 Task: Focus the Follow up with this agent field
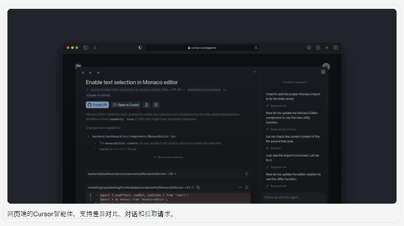click(x=294, y=198)
